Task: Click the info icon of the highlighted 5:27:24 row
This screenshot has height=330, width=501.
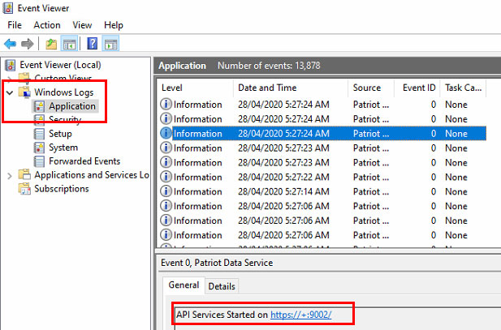Action: [166, 134]
